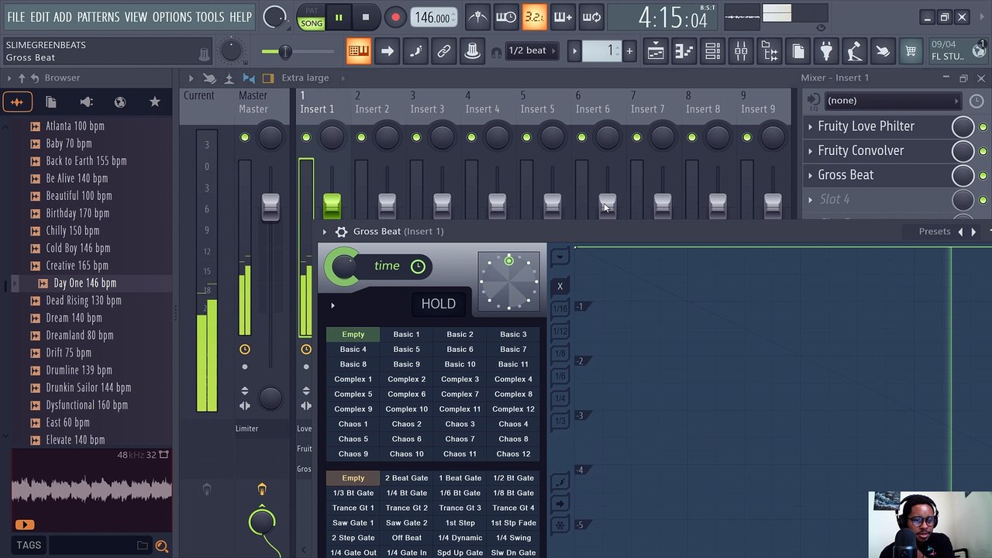Select the browser globe library tab
Viewport: 992px width, 558px height.
tap(120, 102)
